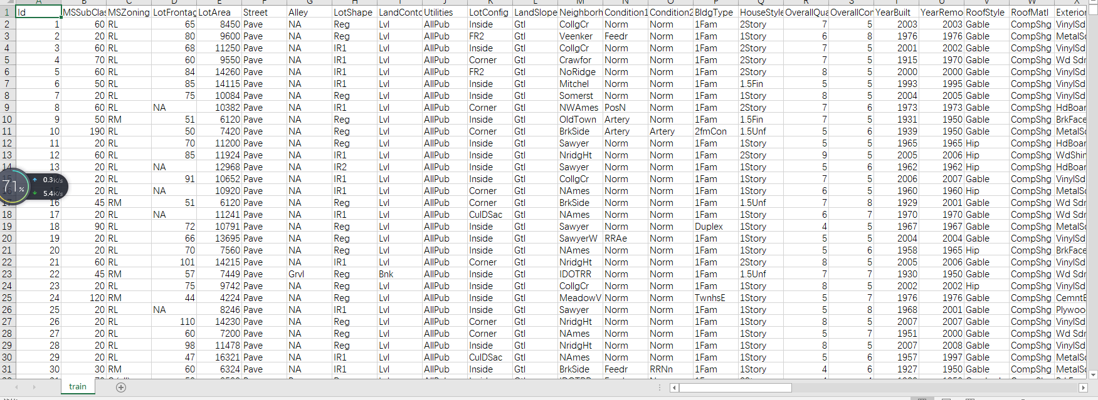Select the RRNn condition cell

pos(670,369)
